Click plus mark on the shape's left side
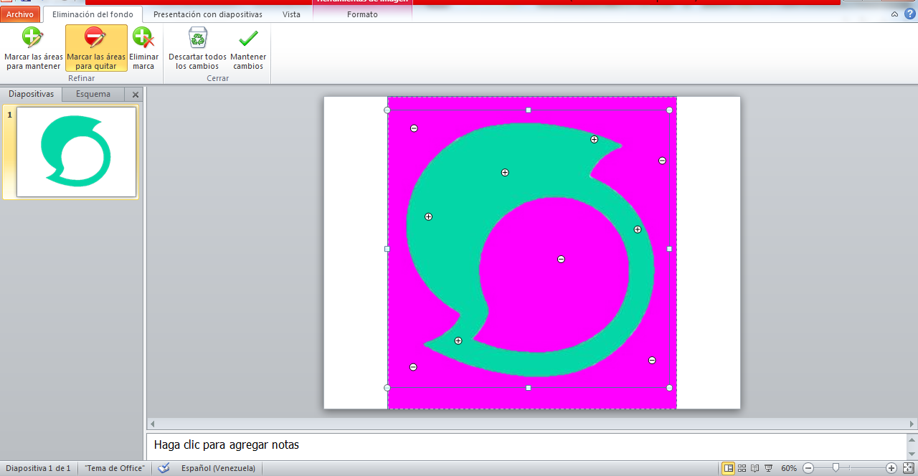Image resolution: width=918 pixels, height=476 pixels. (428, 216)
